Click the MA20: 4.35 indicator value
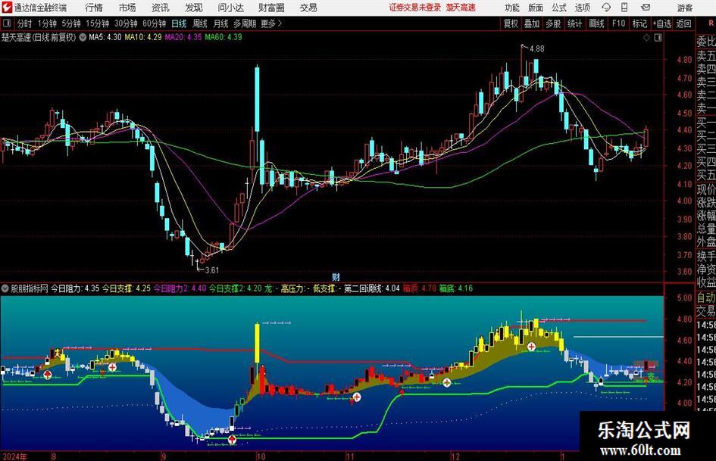Viewport: 716px width, 461px height. (183, 37)
